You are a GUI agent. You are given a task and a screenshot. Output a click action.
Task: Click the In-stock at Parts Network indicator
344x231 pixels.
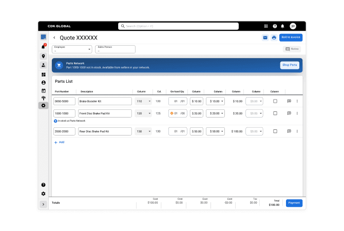[69, 121]
